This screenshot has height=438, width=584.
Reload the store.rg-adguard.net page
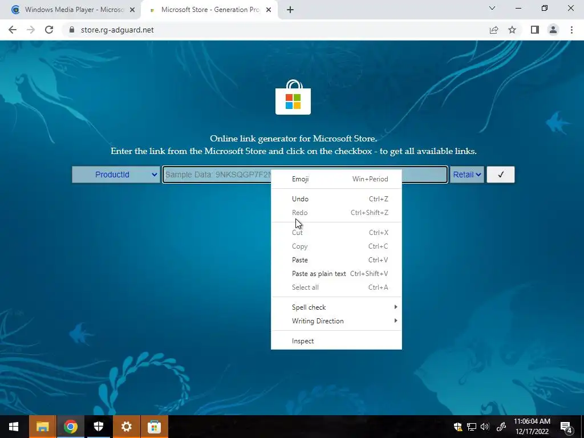(49, 30)
